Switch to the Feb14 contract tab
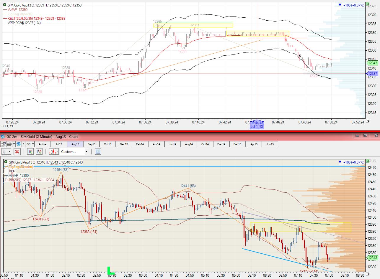 140,144
